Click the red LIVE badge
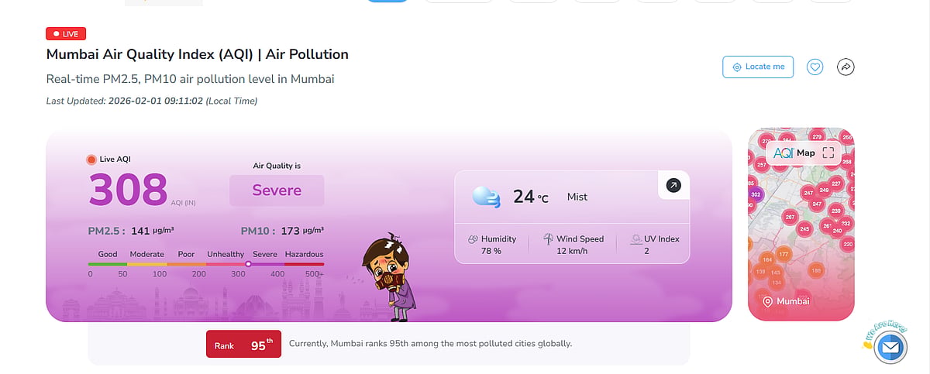Viewport: 930px width, 374px height. tap(66, 33)
